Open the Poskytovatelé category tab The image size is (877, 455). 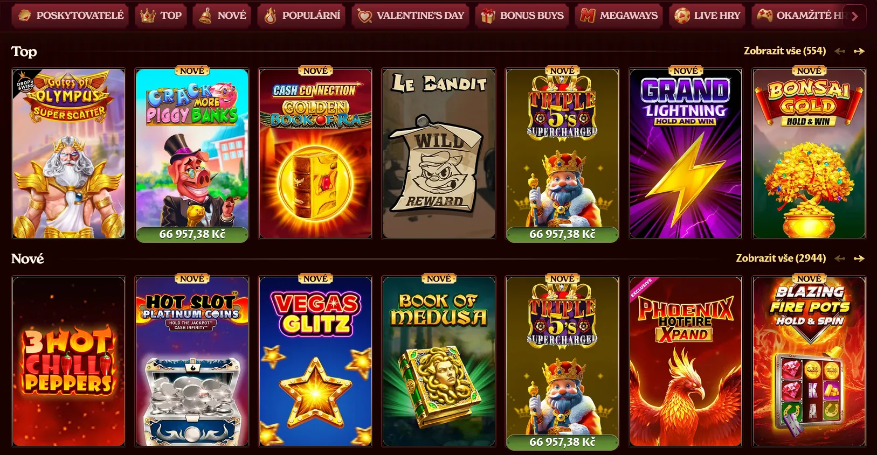(x=70, y=16)
